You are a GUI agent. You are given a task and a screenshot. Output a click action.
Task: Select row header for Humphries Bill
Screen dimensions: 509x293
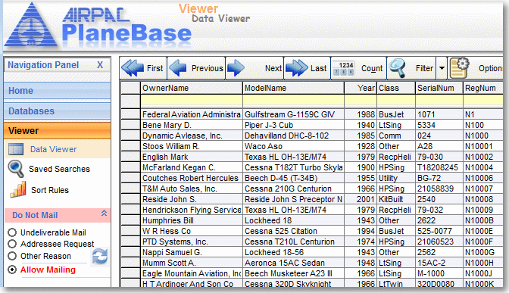pos(130,220)
